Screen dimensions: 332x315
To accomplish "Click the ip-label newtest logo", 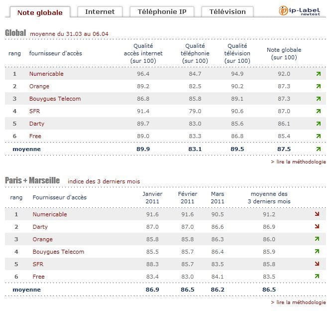I will click(302, 10).
